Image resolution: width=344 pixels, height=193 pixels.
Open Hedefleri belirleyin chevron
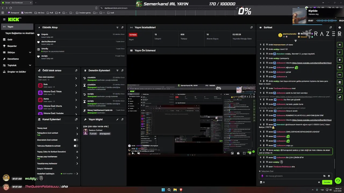[x=77, y=174]
